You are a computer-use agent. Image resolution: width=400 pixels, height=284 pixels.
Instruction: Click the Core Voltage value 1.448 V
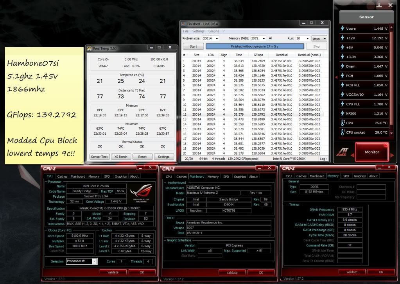(x=116, y=202)
